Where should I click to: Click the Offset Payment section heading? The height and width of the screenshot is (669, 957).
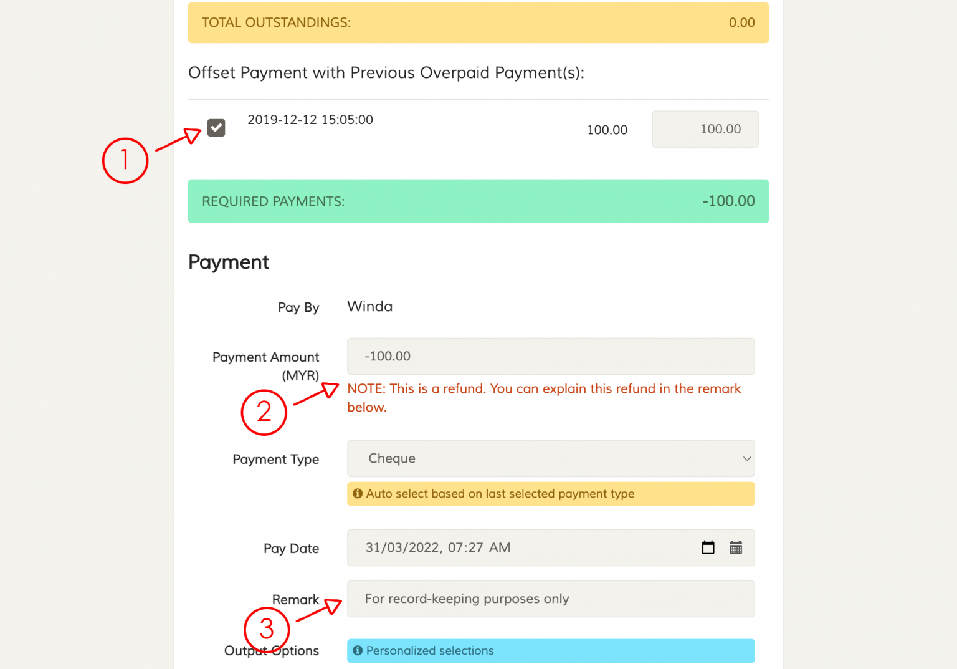click(386, 72)
